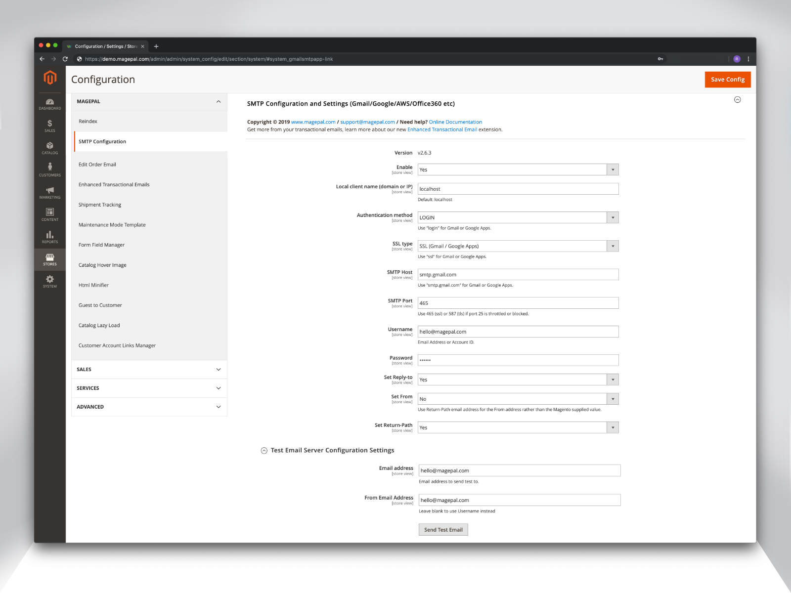Click into the SMTP Host field
The width and height of the screenshot is (791, 593).
[518, 275]
